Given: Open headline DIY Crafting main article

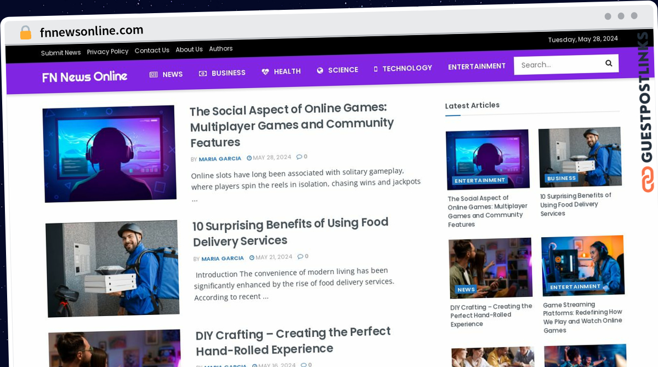Looking at the screenshot, I should (x=293, y=341).
